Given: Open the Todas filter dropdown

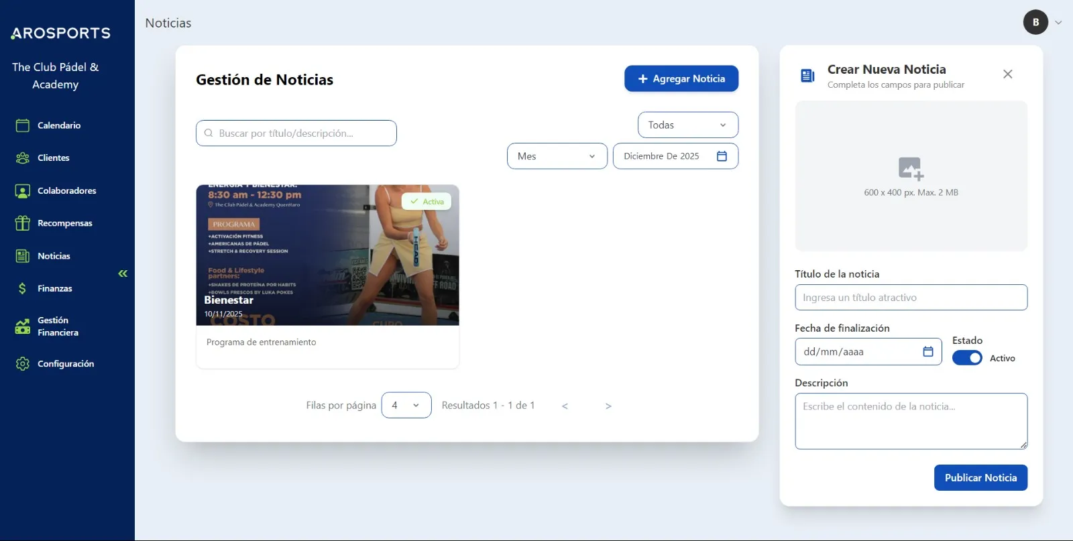Looking at the screenshot, I should tap(688, 125).
